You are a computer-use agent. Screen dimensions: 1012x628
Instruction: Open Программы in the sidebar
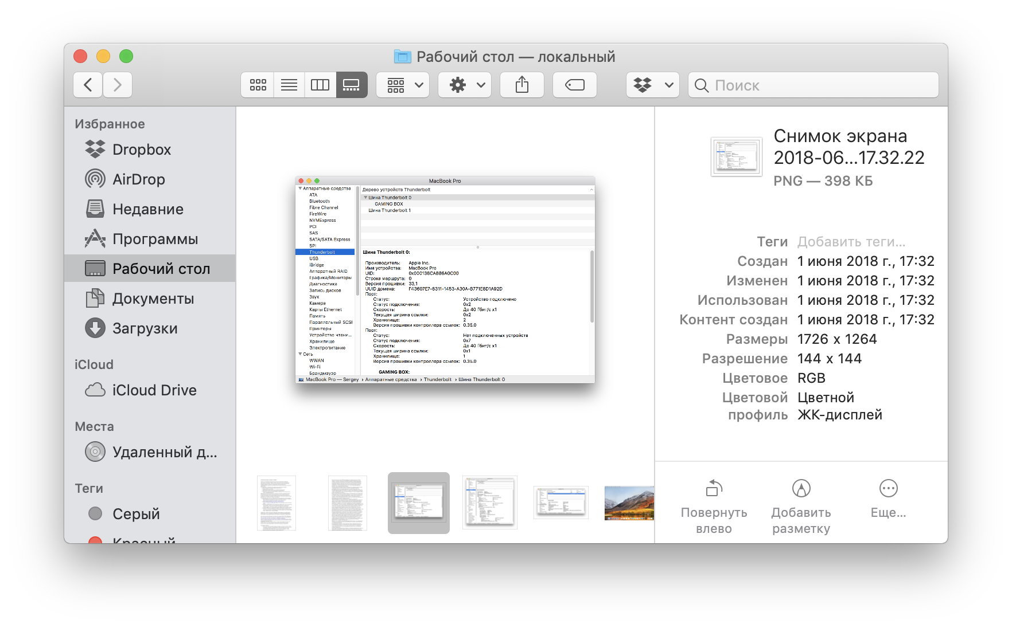(150, 239)
